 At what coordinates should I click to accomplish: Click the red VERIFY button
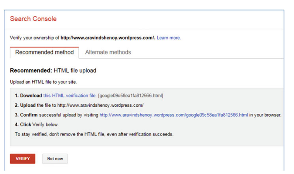22,159
